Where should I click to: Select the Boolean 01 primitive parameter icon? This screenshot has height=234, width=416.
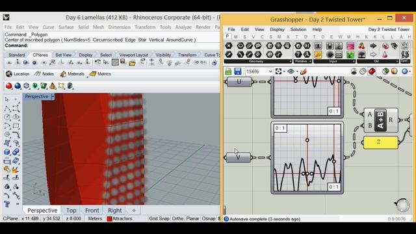[x=307, y=45]
